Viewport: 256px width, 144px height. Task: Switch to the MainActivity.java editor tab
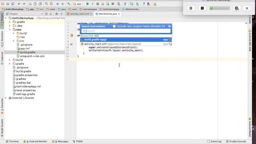click(x=108, y=14)
